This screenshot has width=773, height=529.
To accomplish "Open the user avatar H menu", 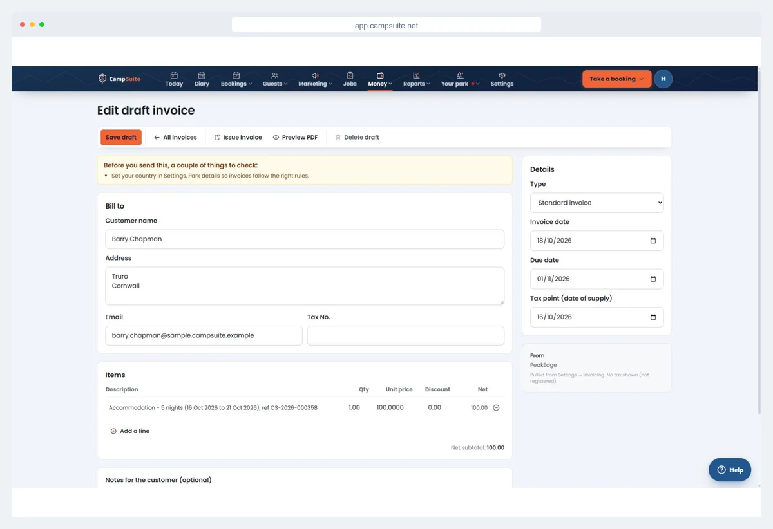I will pyautogui.click(x=663, y=79).
